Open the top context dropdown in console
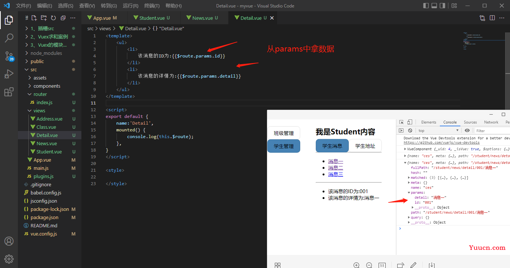 [x=438, y=131]
